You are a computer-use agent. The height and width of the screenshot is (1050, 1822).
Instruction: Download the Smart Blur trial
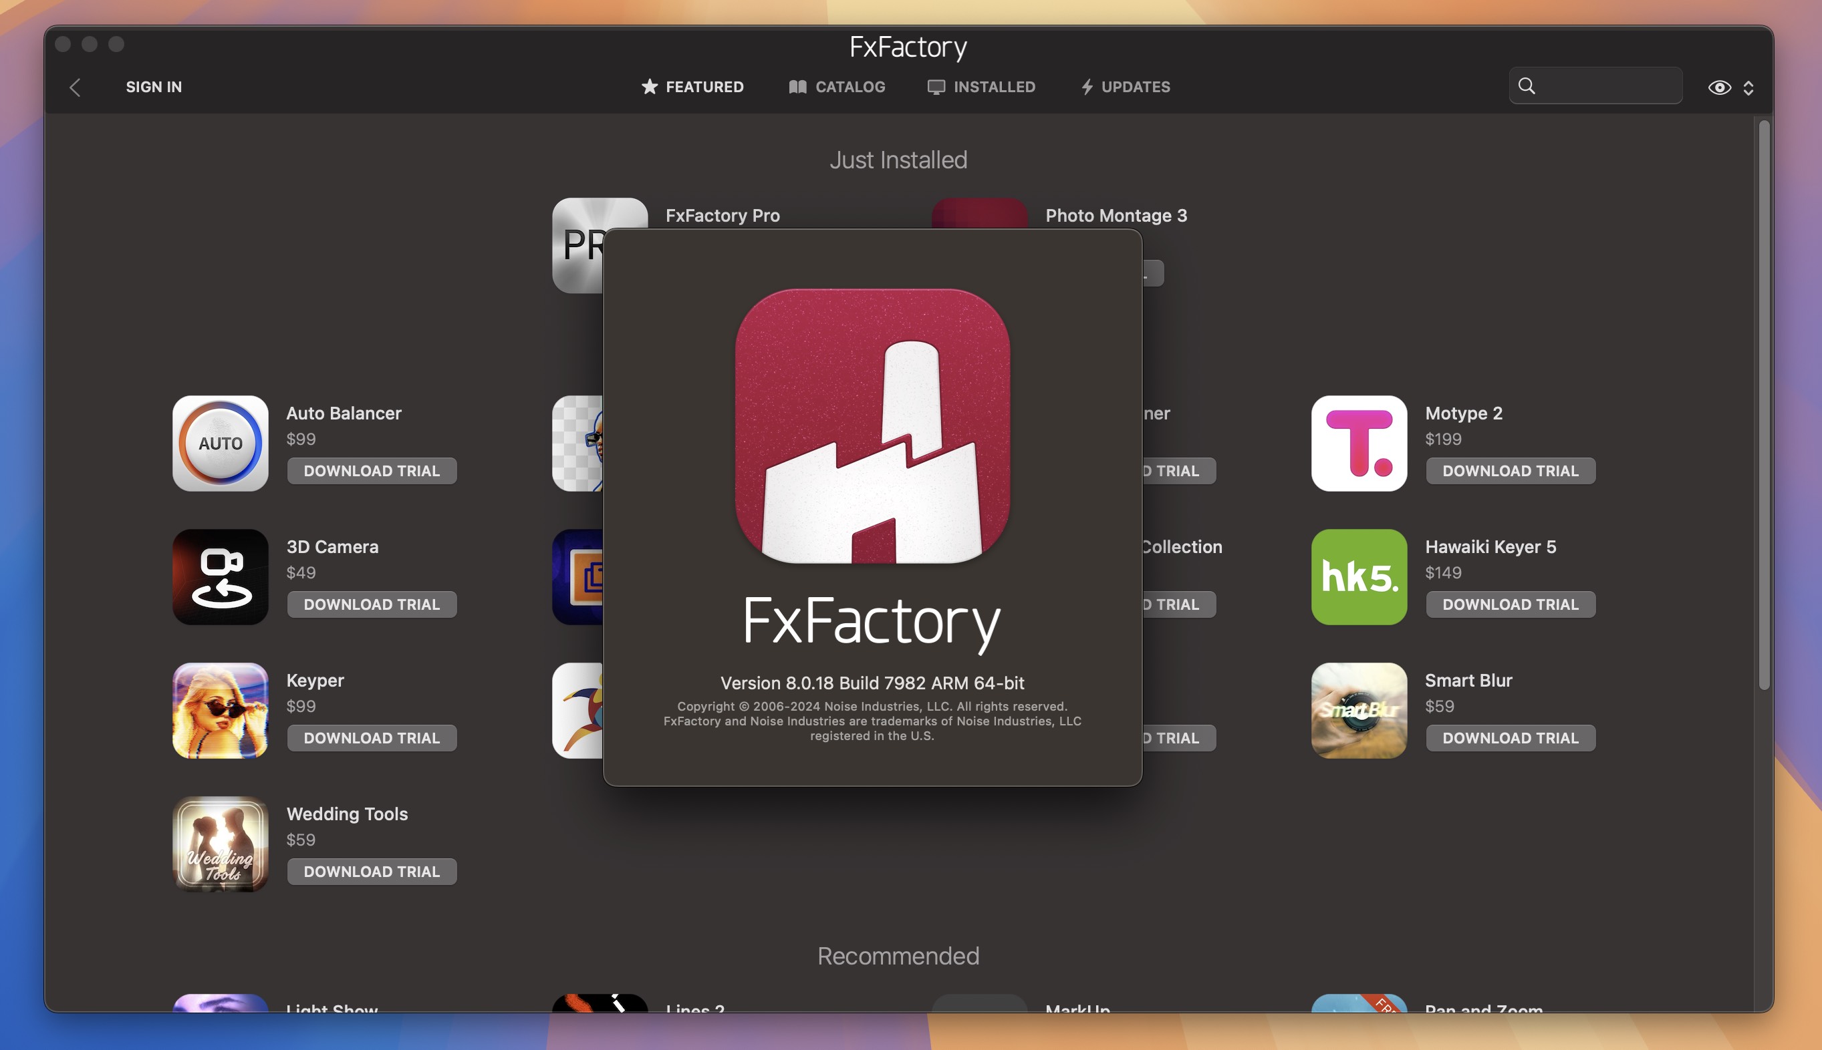(x=1511, y=738)
